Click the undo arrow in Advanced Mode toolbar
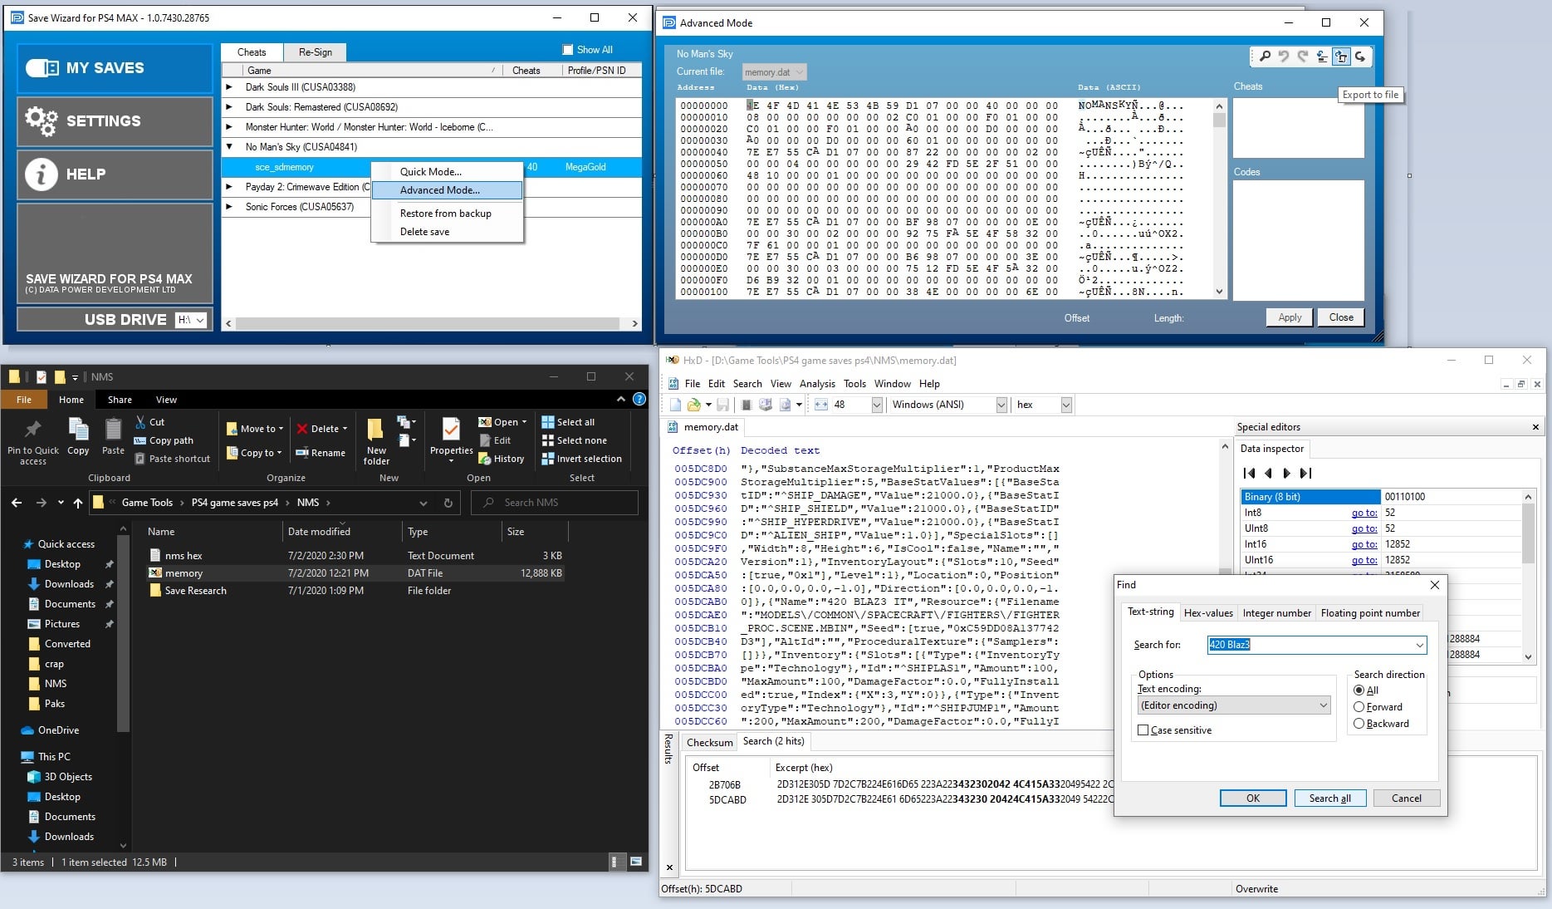 coord(1284,57)
